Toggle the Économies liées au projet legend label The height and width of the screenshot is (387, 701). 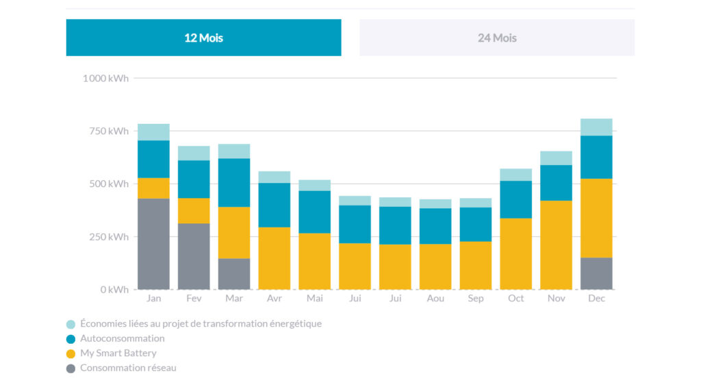(x=201, y=324)
